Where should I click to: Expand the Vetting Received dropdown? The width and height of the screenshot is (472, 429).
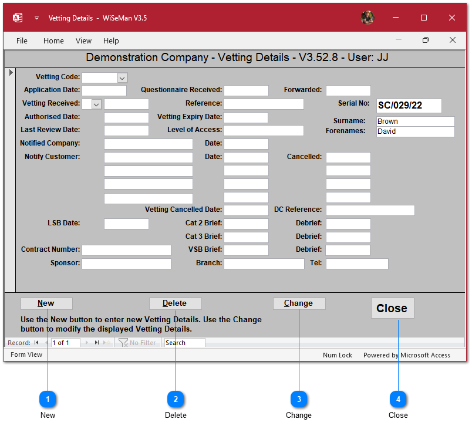(96, 104)
